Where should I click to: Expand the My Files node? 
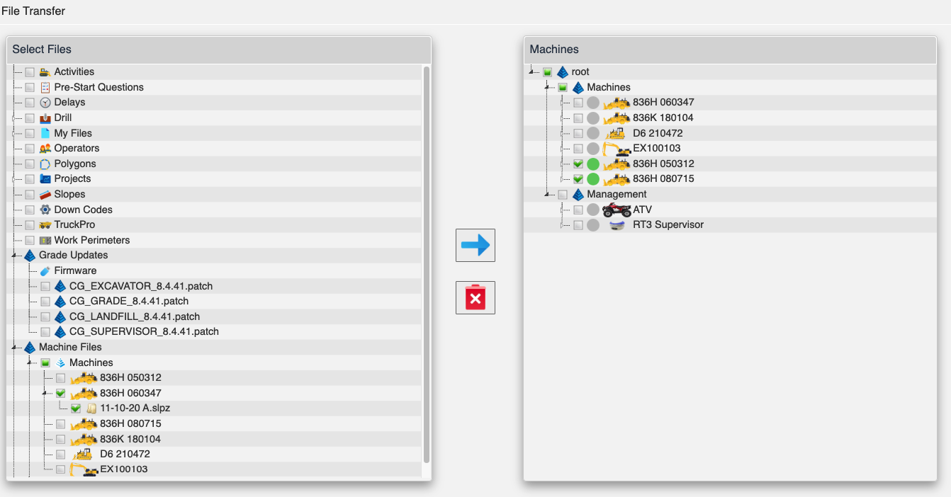click(x=14, y=133)
